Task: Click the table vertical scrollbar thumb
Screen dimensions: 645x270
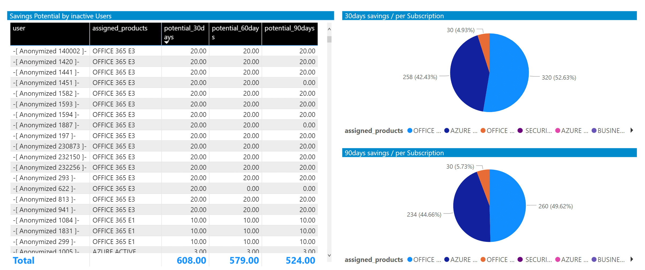Action: click(329, 39)
